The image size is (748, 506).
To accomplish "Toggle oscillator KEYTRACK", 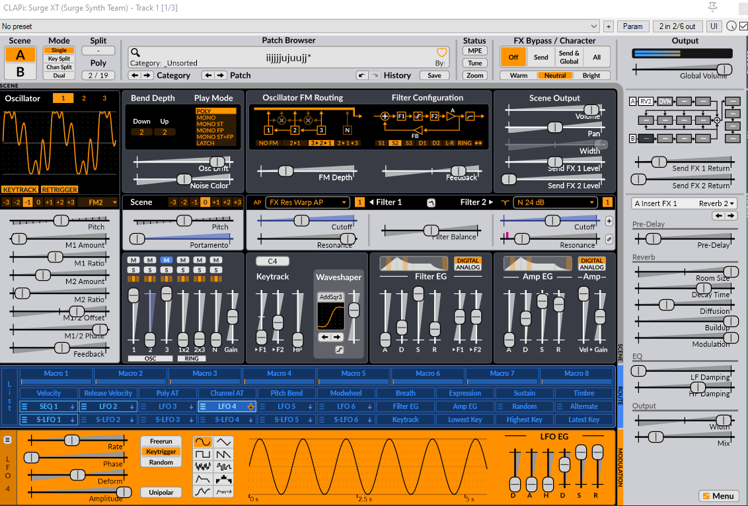I will (x=20, y=190).
